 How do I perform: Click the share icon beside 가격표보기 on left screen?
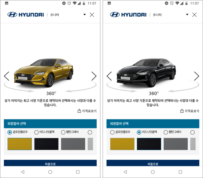click(79, 111)
